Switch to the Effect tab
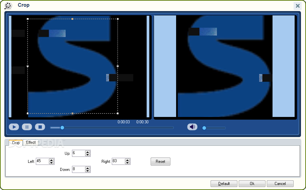Viewport: 306px width, 190px height. pos(31,142)
